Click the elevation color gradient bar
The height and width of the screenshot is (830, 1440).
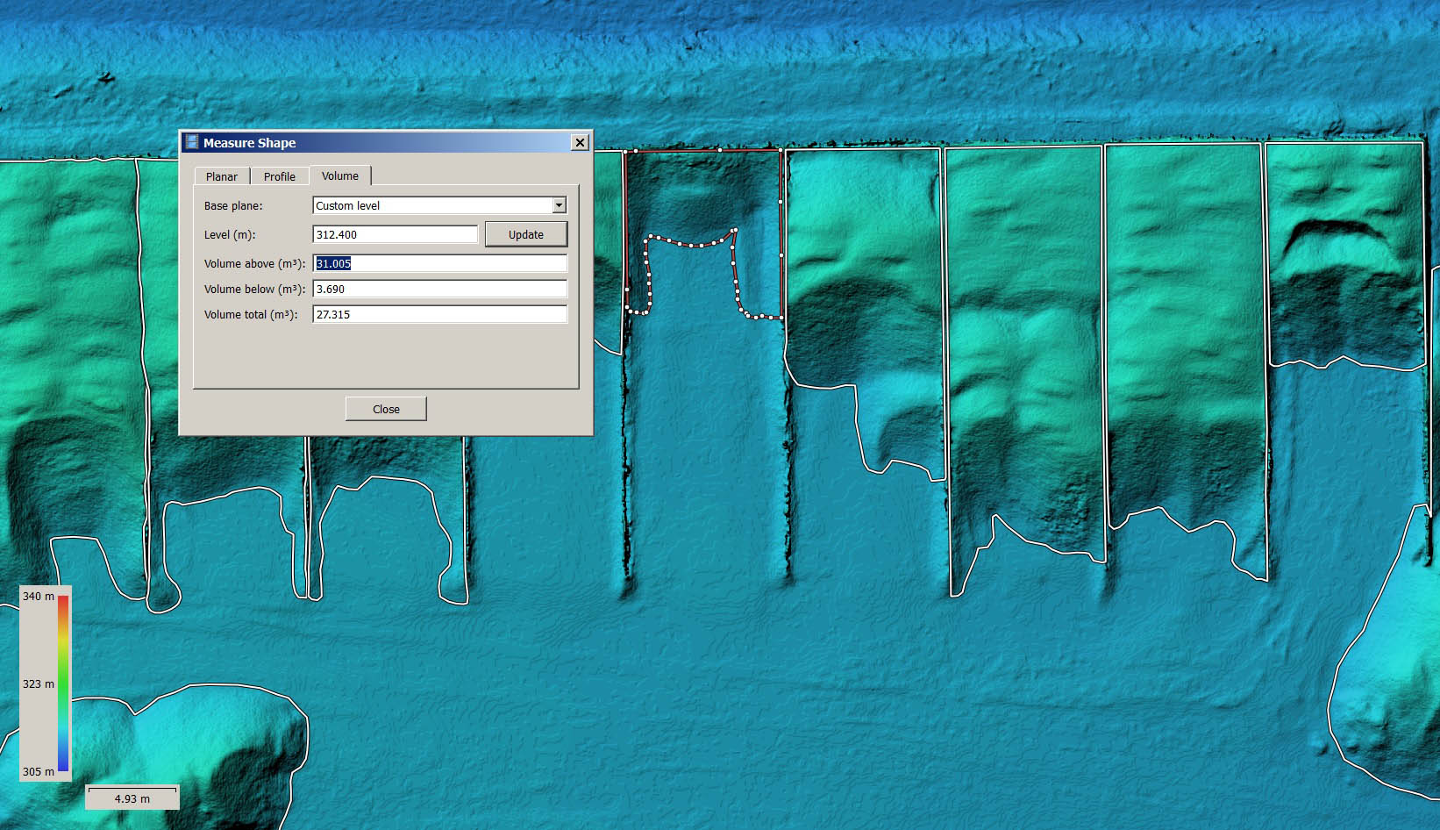(63, 683)
